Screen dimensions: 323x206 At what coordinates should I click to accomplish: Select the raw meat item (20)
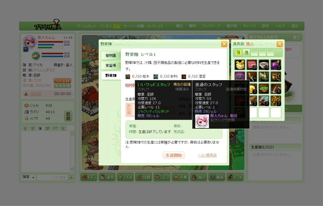pos(252,65)
